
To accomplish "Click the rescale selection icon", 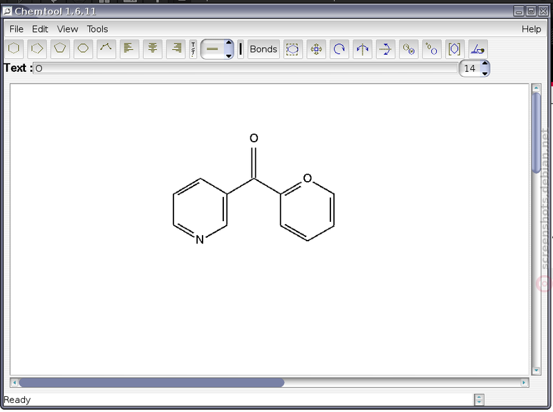I will pyautogui.click(x=431, y=49).
